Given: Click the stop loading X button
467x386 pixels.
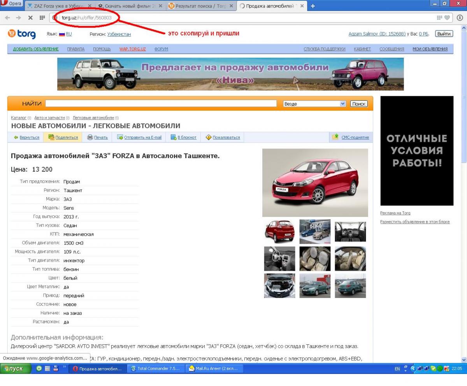Looking at the screenshot, I should point(30,18).
